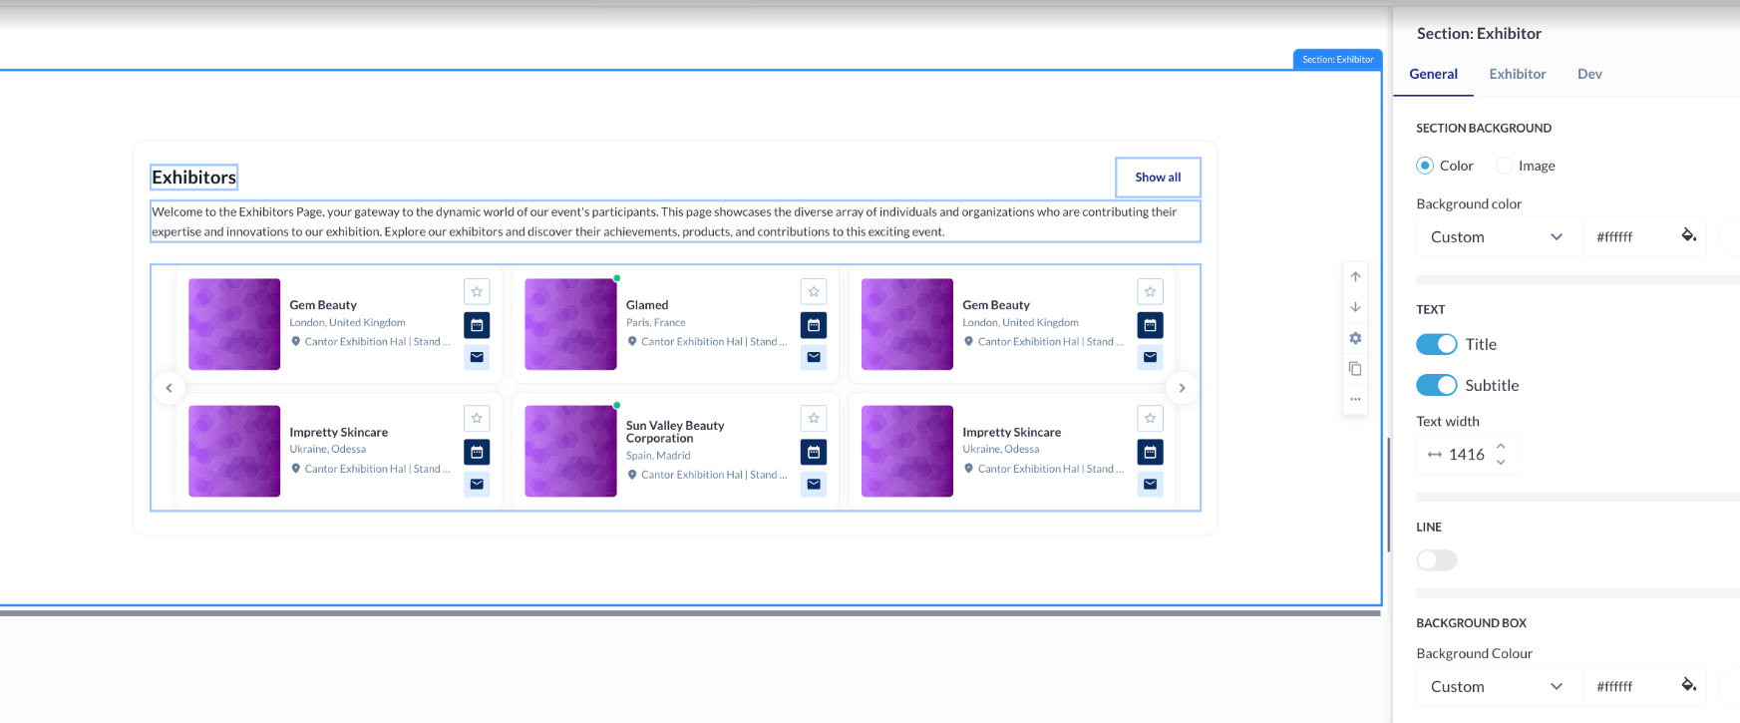The height and width of the screenshot is (723, 1740).
Task: Star the leftmost Gem Beauty card
Action: (x=477, y=292)
